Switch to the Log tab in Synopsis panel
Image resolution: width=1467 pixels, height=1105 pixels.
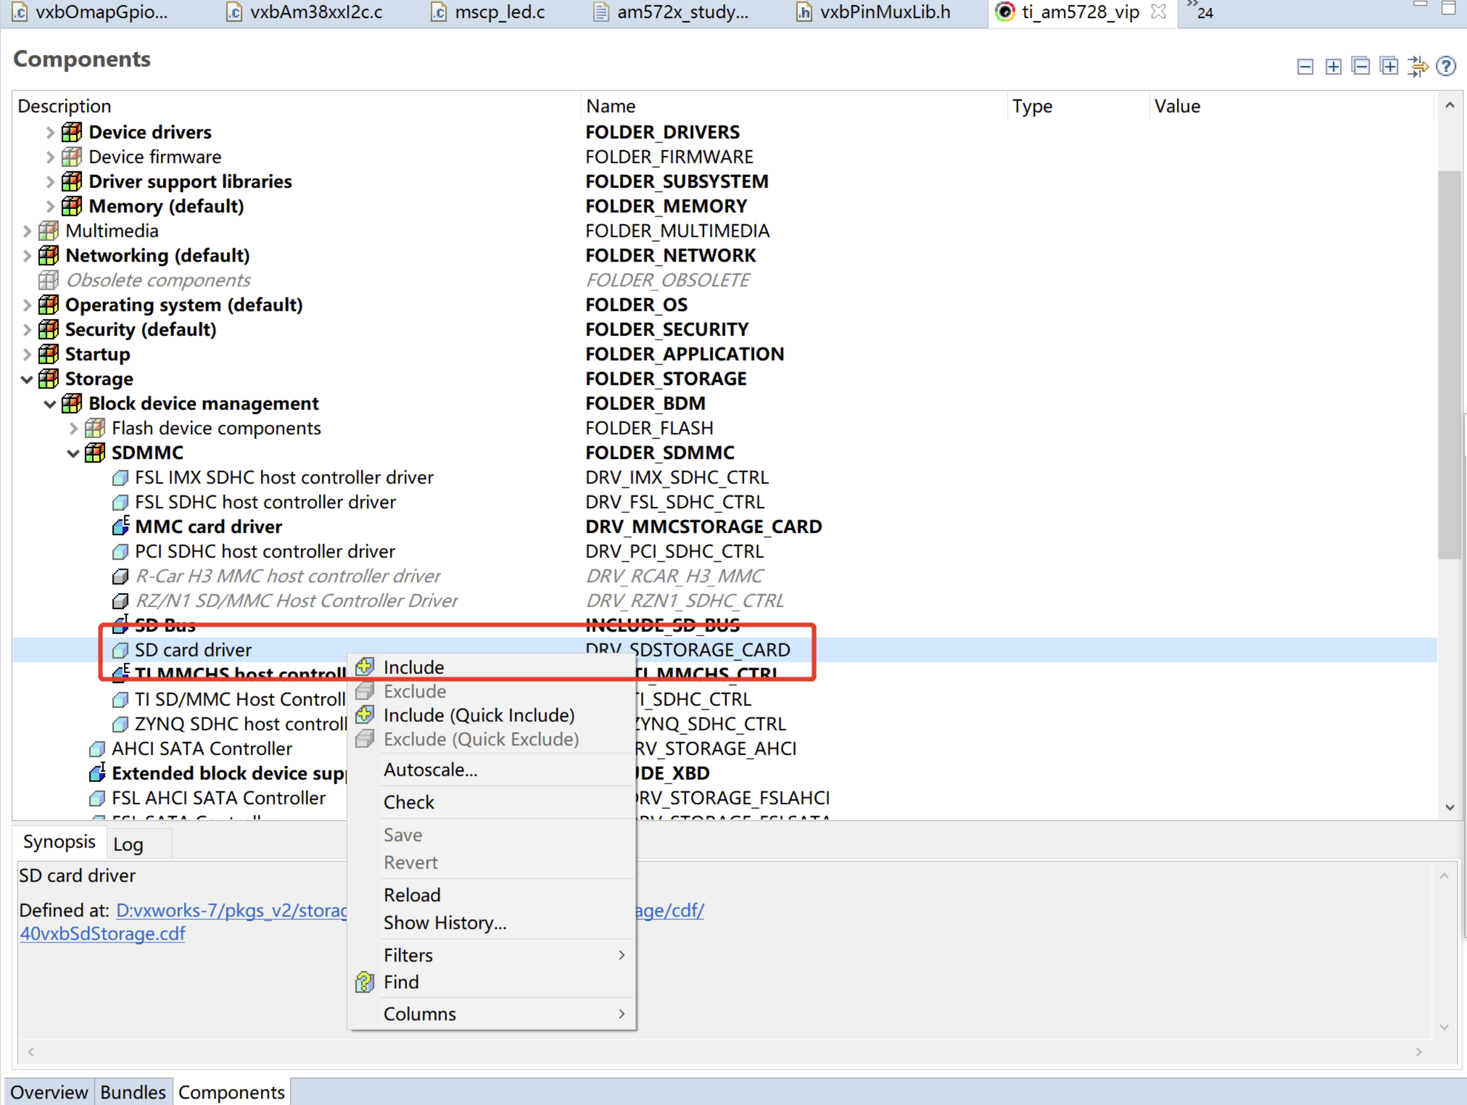[x=129, y=844]
